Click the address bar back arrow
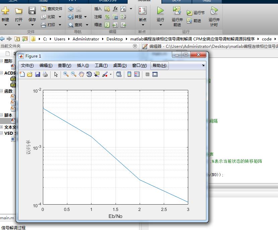The width and height of the screenshot is (278, 230). pyautogui.click(x=2, y=39)
